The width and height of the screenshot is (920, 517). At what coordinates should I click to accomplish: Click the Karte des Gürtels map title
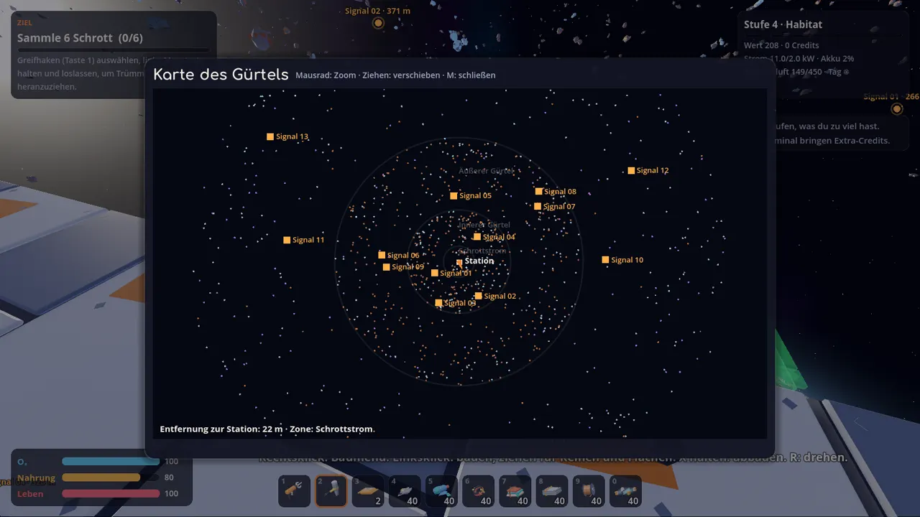221,75
